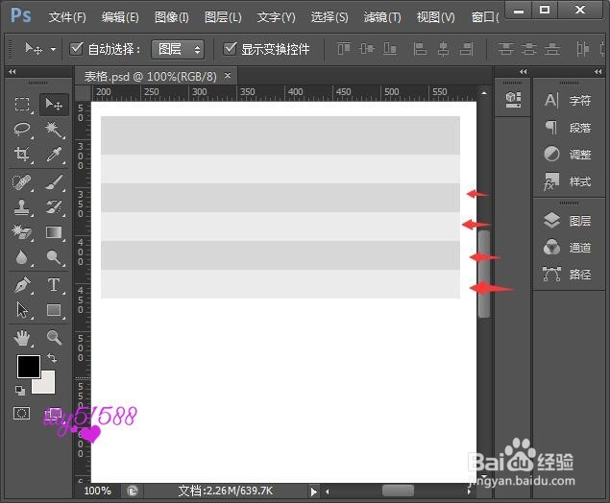Open the 图层(L) menu
610x503 pixels.
tap(223, 17)
